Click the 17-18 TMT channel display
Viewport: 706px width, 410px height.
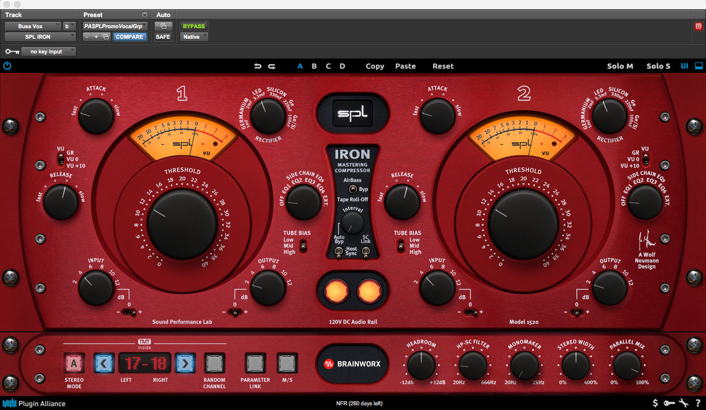145,364
